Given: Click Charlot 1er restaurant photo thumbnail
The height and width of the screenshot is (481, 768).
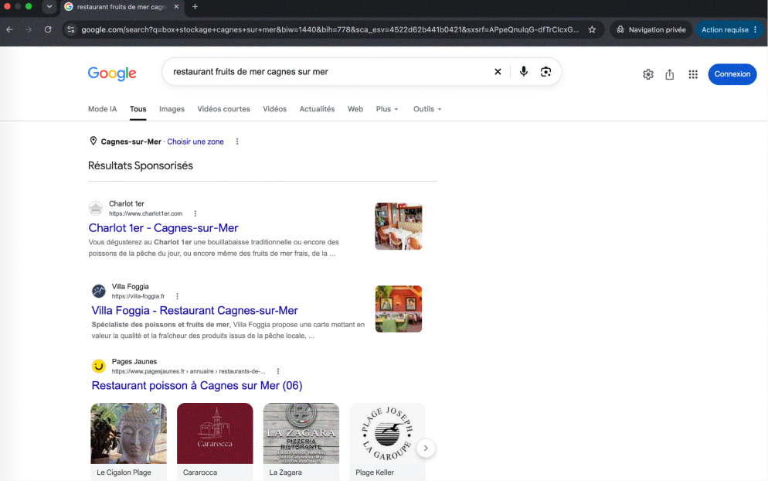Looking at the screenshot, I should point(399,226).
